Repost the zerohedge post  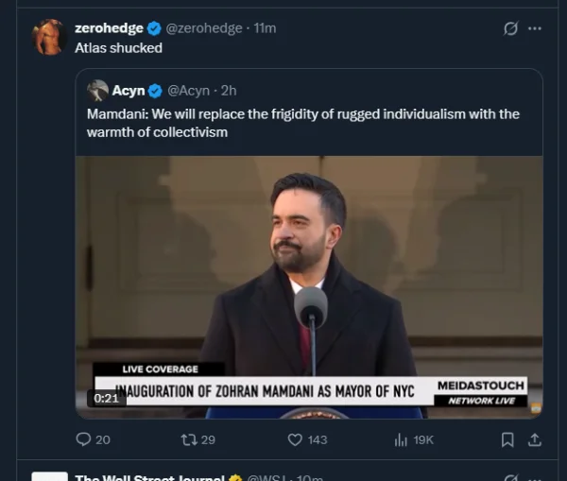188,439
